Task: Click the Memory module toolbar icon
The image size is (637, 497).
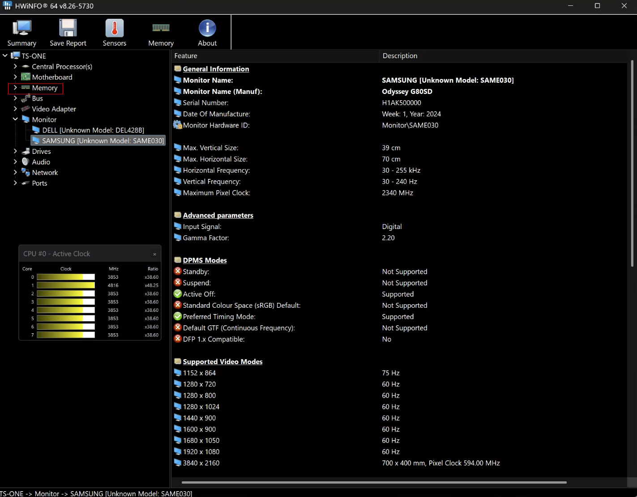Action: pos(161,28)
